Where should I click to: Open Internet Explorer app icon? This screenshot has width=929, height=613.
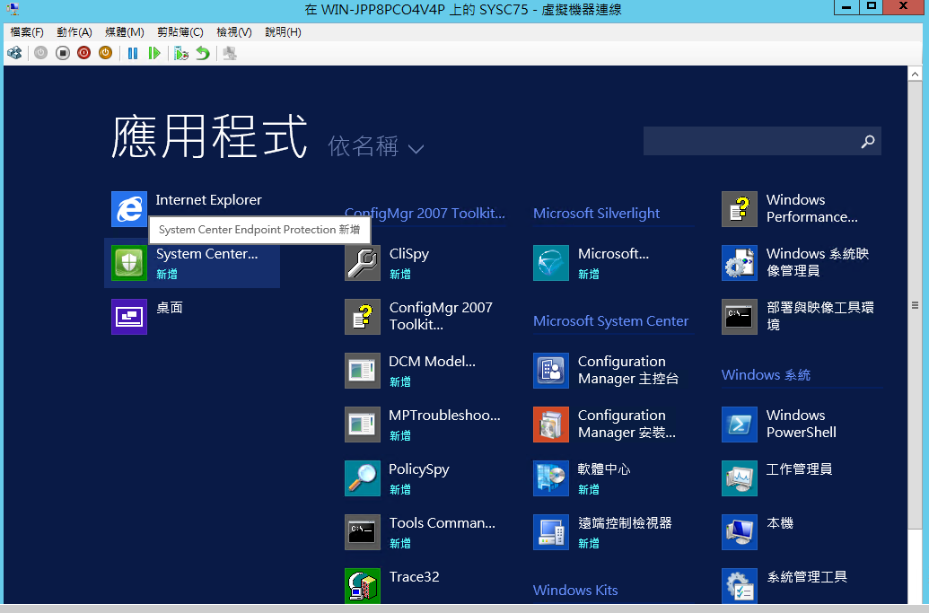(129, 209)
